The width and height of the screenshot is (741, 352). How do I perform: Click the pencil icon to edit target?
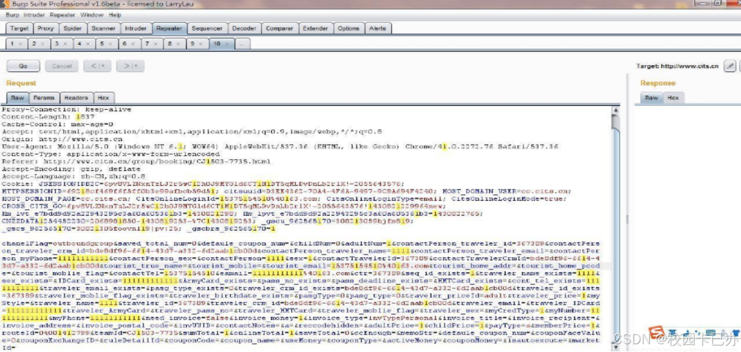(x=730, y=66)
